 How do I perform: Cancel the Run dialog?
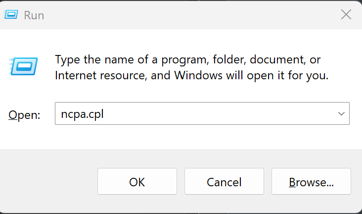coord(224,182)
